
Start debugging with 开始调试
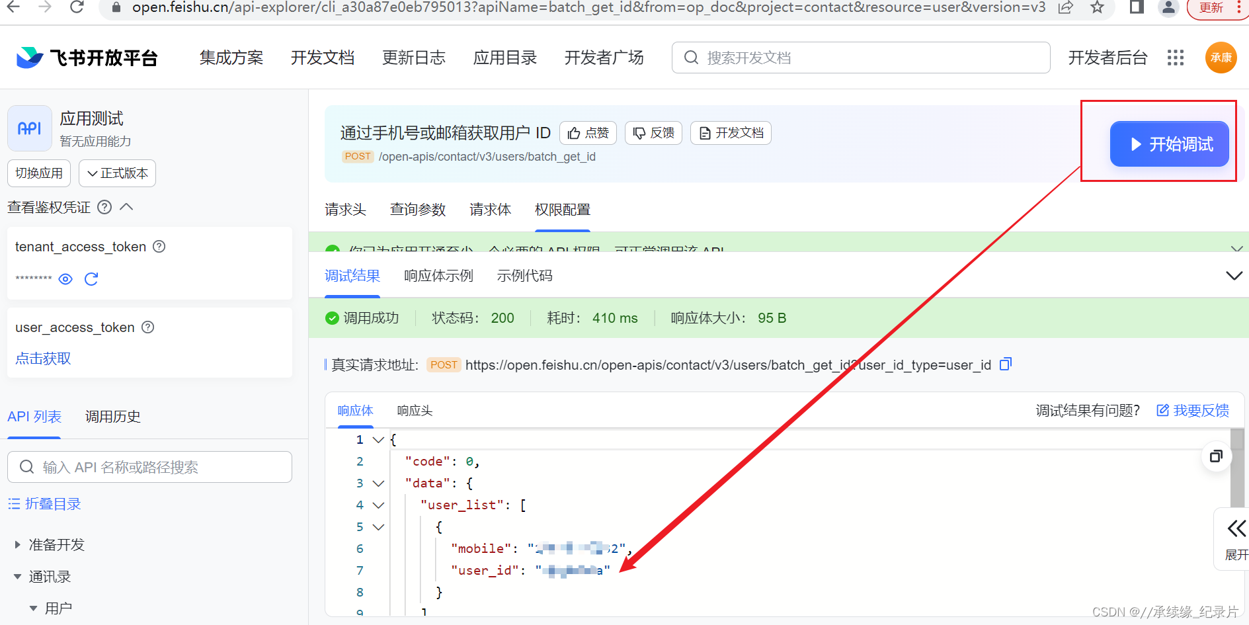(1169, 144)
